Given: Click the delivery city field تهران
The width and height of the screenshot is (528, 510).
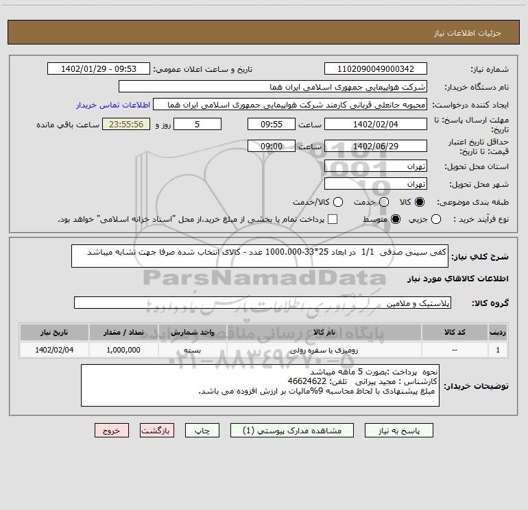Looking at the screenshot, I should (x=376, y=183).
